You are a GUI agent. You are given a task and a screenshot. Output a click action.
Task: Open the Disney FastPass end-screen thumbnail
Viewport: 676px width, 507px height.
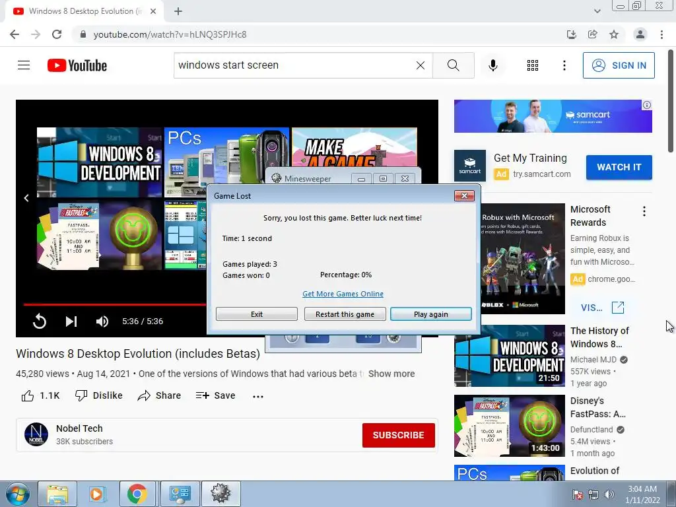pyautogui.click(x=99, y=234)
